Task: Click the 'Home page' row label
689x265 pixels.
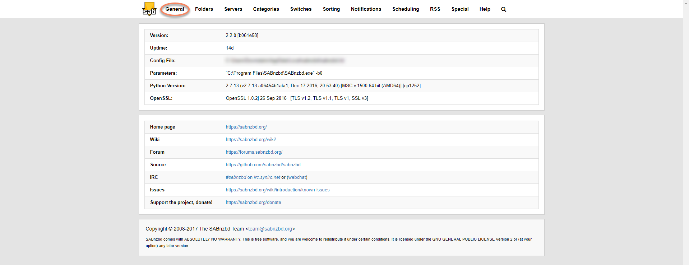Action: [162, 127]
